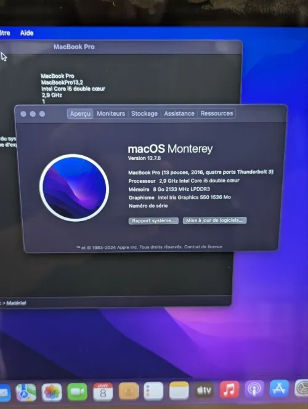308x409 pixels.
Task: Open the Music app in the Dock
Action: click(x=229, y=389)
